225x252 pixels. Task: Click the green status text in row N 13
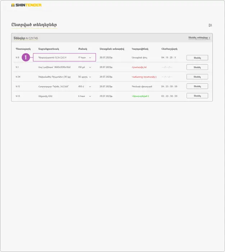coord(140,96)
